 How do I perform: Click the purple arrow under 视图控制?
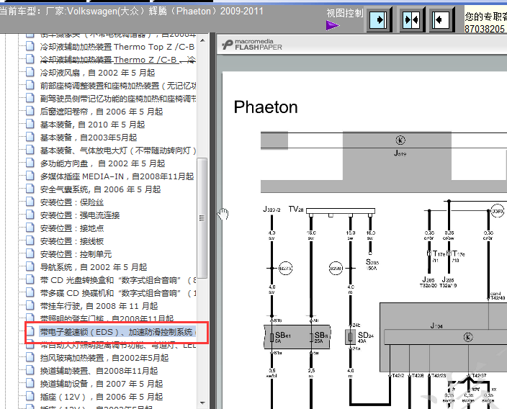[333, 25]
